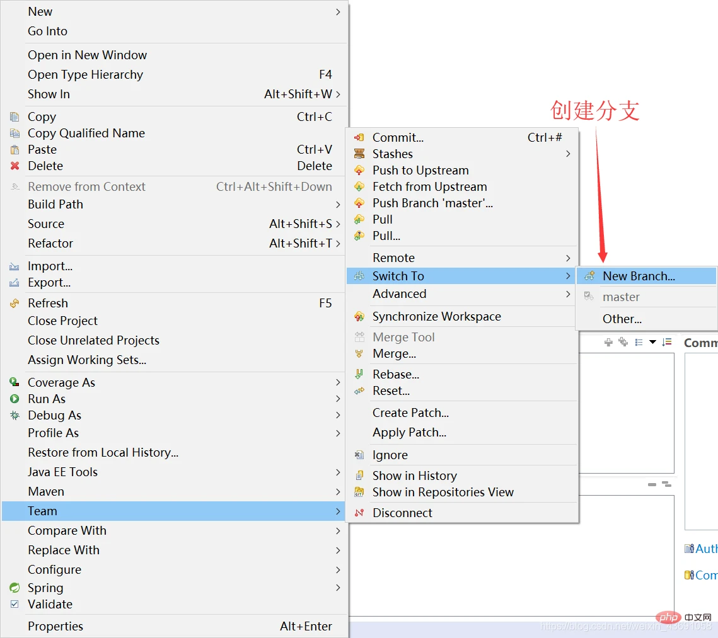Click the Debug As bug icon
This screenshot has width=718, height=638.
coord(14,415)
